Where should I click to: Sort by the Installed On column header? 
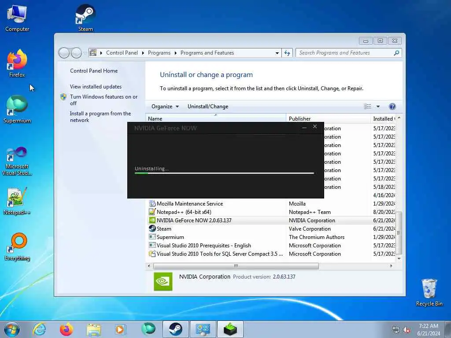tap(384, 118)
